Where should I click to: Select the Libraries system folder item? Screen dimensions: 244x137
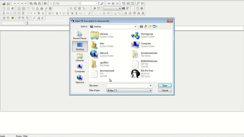pyautogui.click(x=102, y=35)
